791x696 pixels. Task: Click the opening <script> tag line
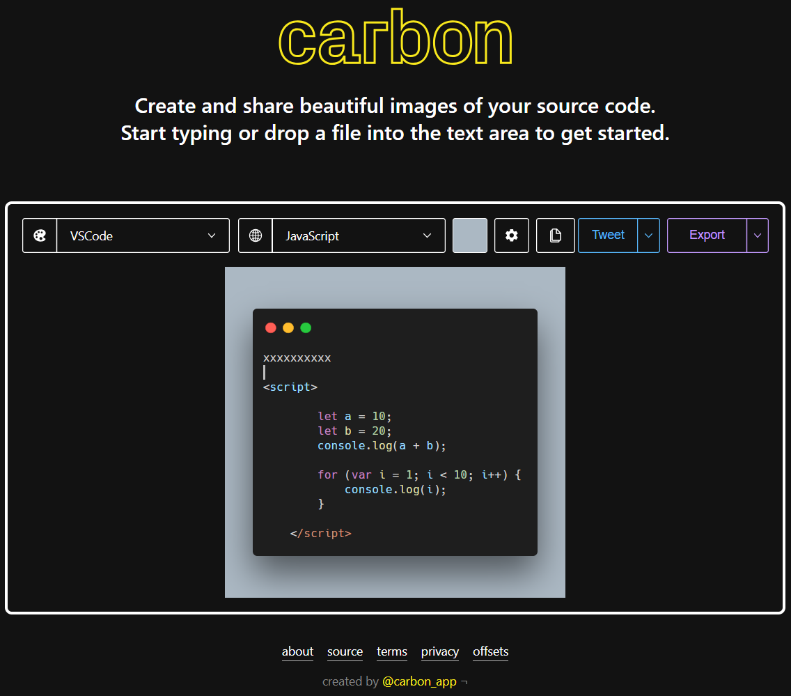(290, 387)
